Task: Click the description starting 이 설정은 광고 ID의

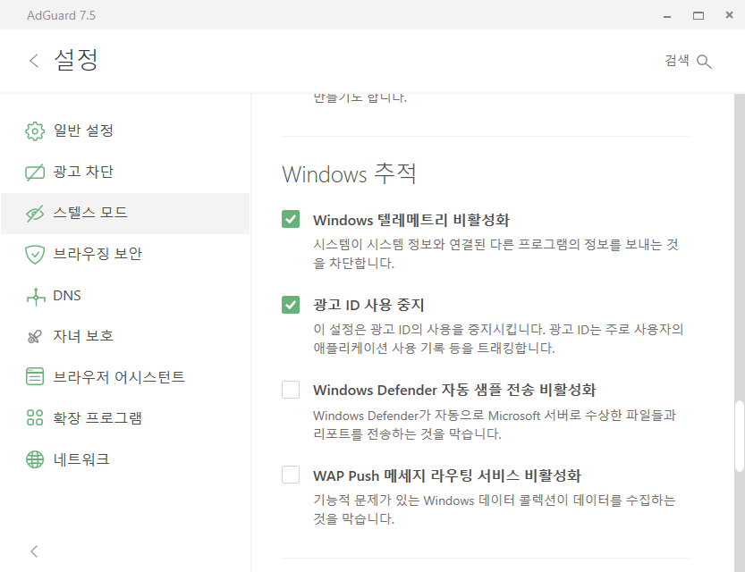Action: click(x=498, y=339)
